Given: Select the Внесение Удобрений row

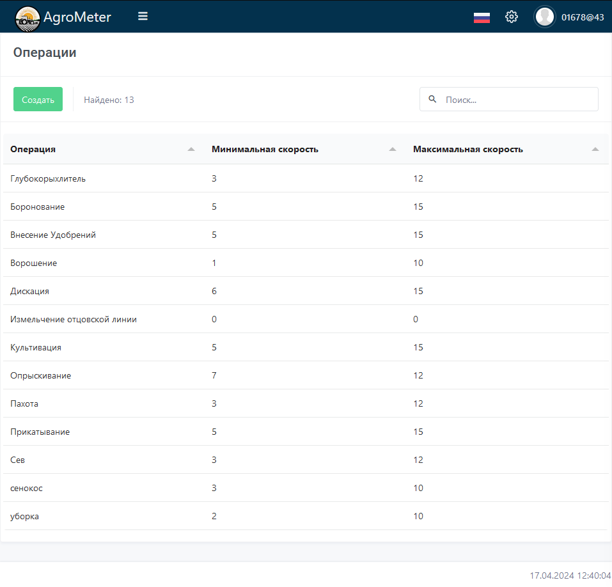Looking at the screenshot, I should coord(53,235).
